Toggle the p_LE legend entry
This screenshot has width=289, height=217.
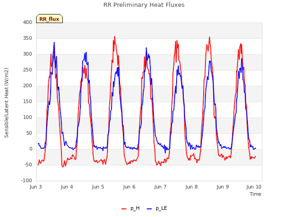click(157, 208)
